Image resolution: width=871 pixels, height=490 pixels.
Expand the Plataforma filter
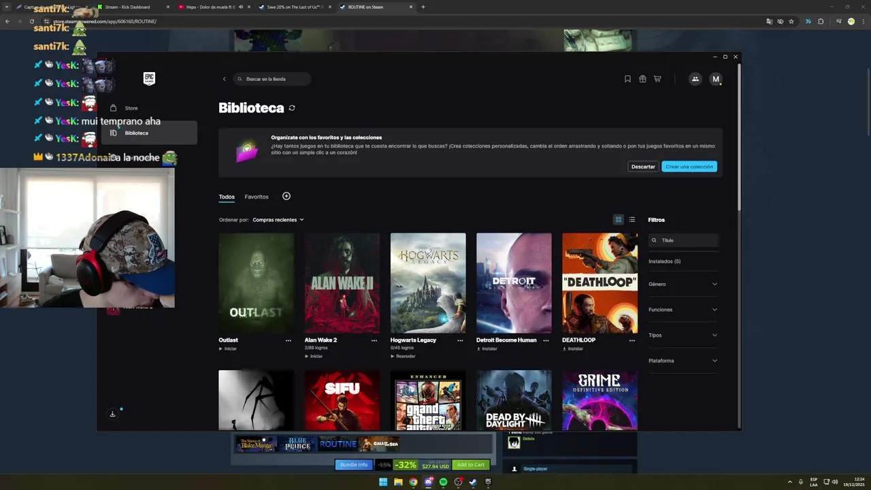[x=683, y=361]
